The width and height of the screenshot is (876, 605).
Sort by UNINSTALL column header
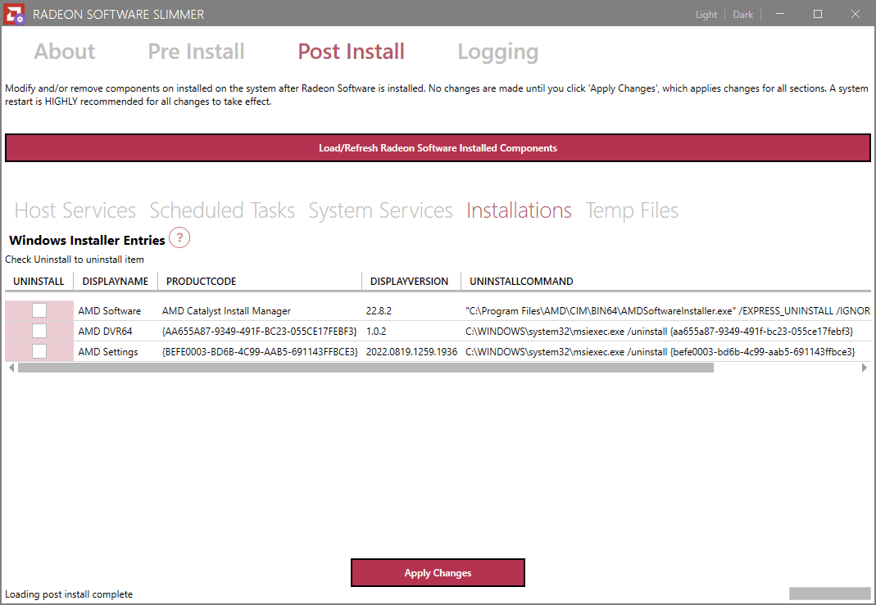[39, 282]
